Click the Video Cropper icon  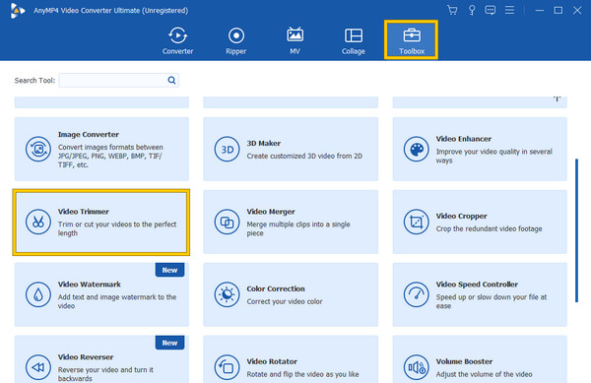pos(416,222)
